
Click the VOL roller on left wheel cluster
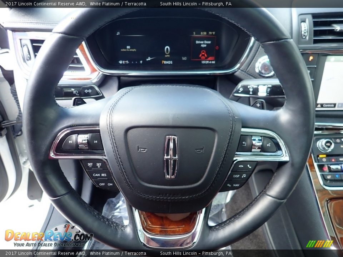coord(83,142)
